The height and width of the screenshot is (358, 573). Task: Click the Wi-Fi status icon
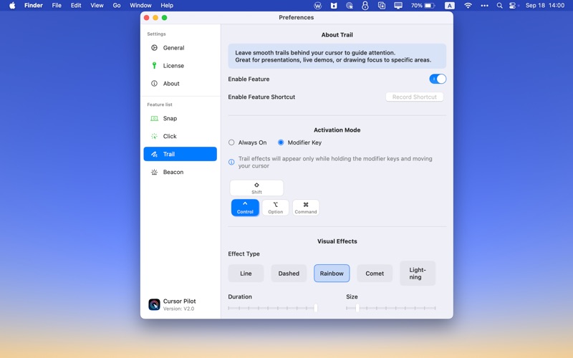coord(468,6)
